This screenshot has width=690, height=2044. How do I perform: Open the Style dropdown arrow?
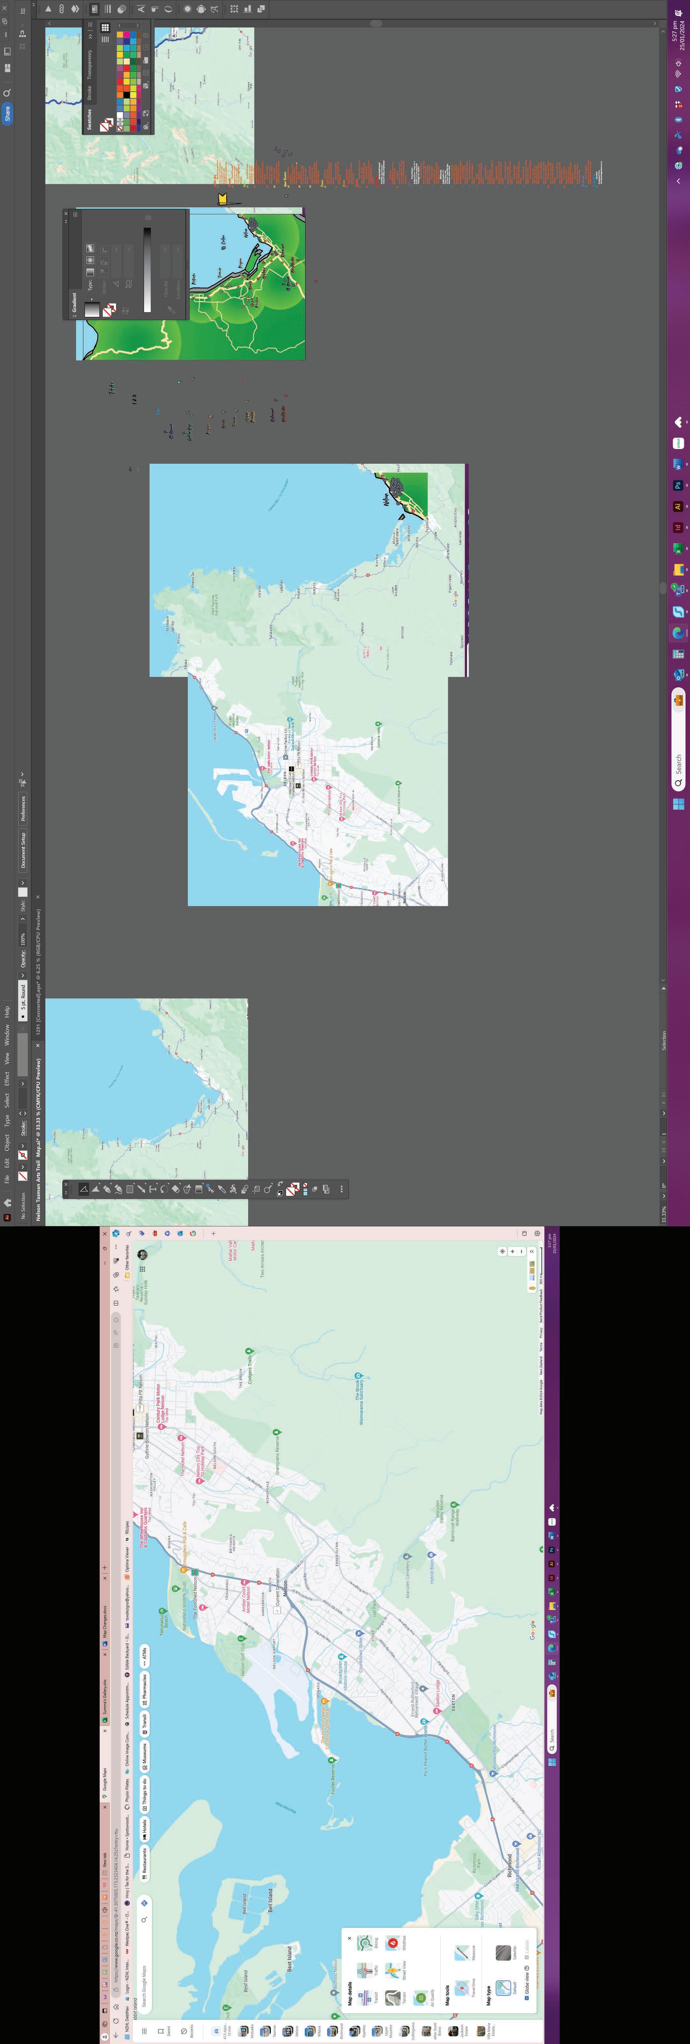22,883
